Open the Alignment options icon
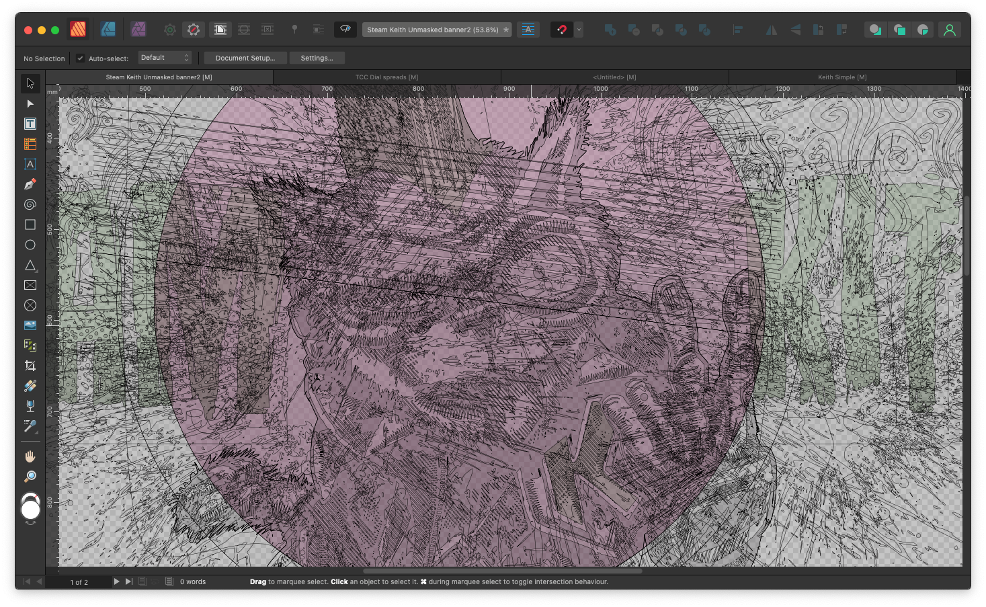986x607 pixels. click(x=738, y=30)
